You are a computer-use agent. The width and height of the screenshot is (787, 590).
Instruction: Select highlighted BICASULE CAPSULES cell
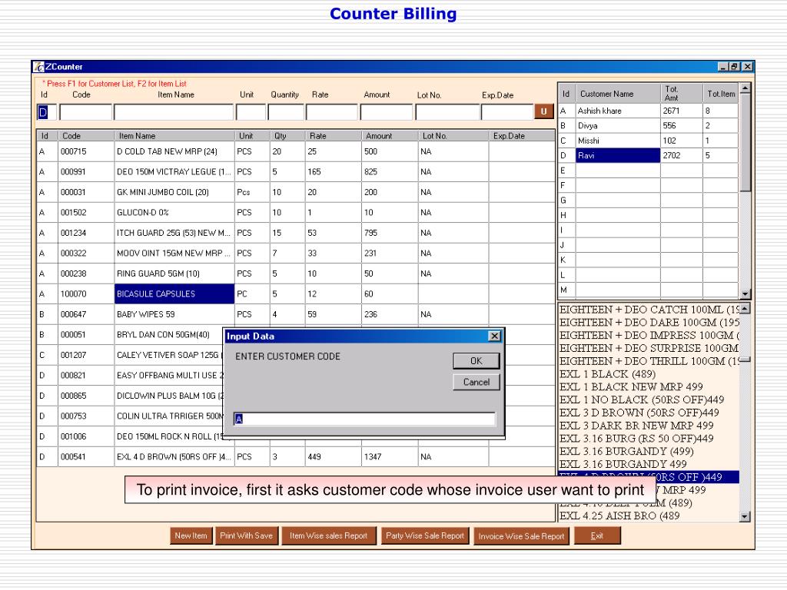174,294
